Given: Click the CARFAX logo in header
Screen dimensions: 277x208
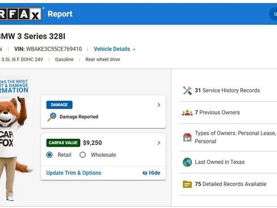Looking at the screenshot, I should [21, 14].
